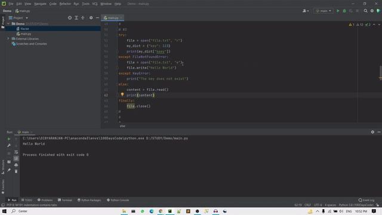This screenshot has height=215, width=382.
Task: Click the pin tab icon in Run panel
Action: (9, 170)
